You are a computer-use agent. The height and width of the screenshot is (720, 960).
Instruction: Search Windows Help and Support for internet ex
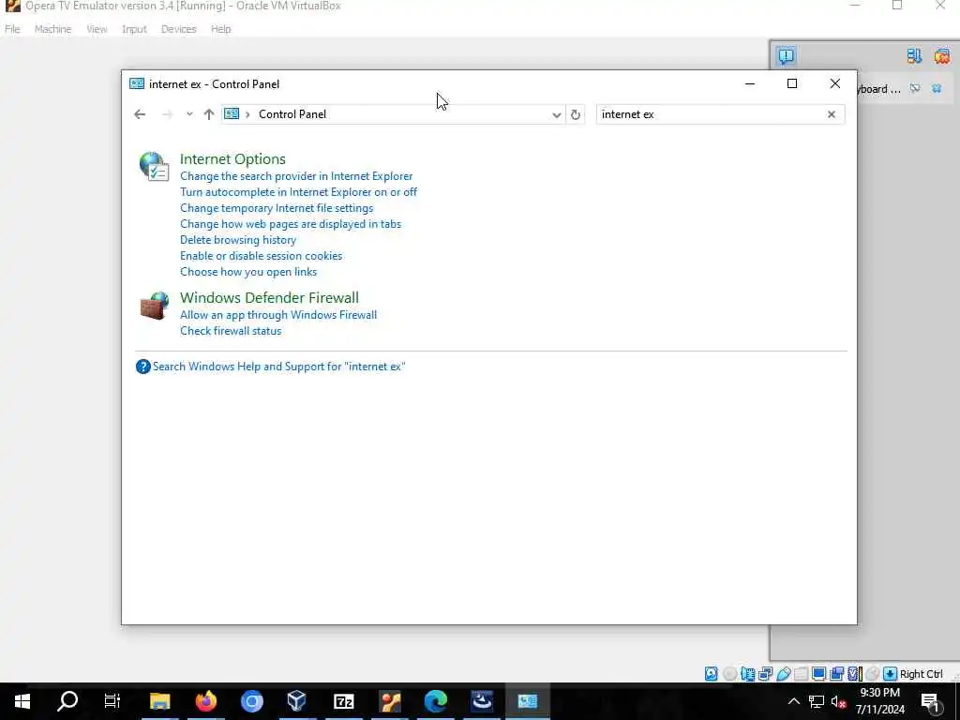tap(279, 367)
